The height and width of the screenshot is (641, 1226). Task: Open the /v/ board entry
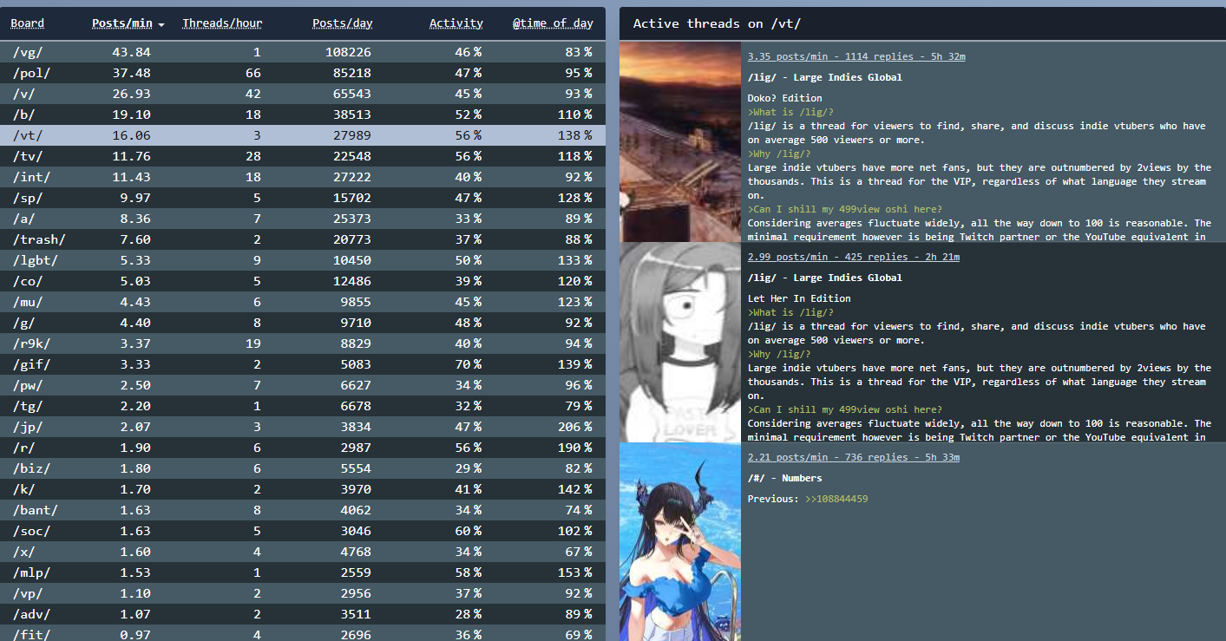(x=303, y=94)
